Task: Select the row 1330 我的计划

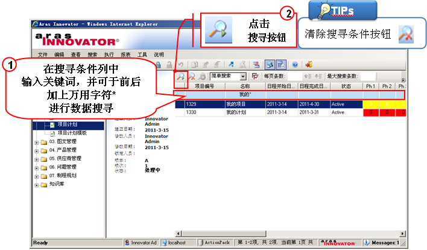Action: tap(241, 112)
